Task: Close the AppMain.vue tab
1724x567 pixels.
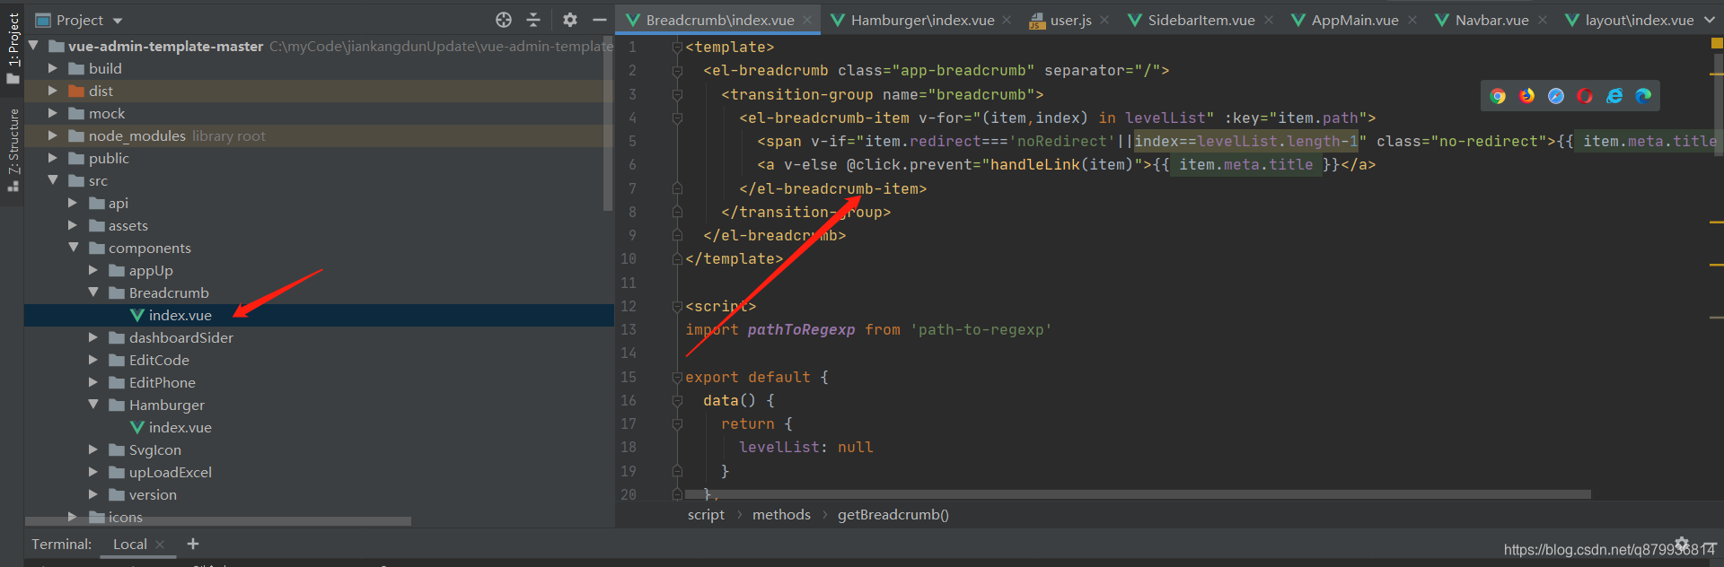Action: click(x=1412, y=20)
